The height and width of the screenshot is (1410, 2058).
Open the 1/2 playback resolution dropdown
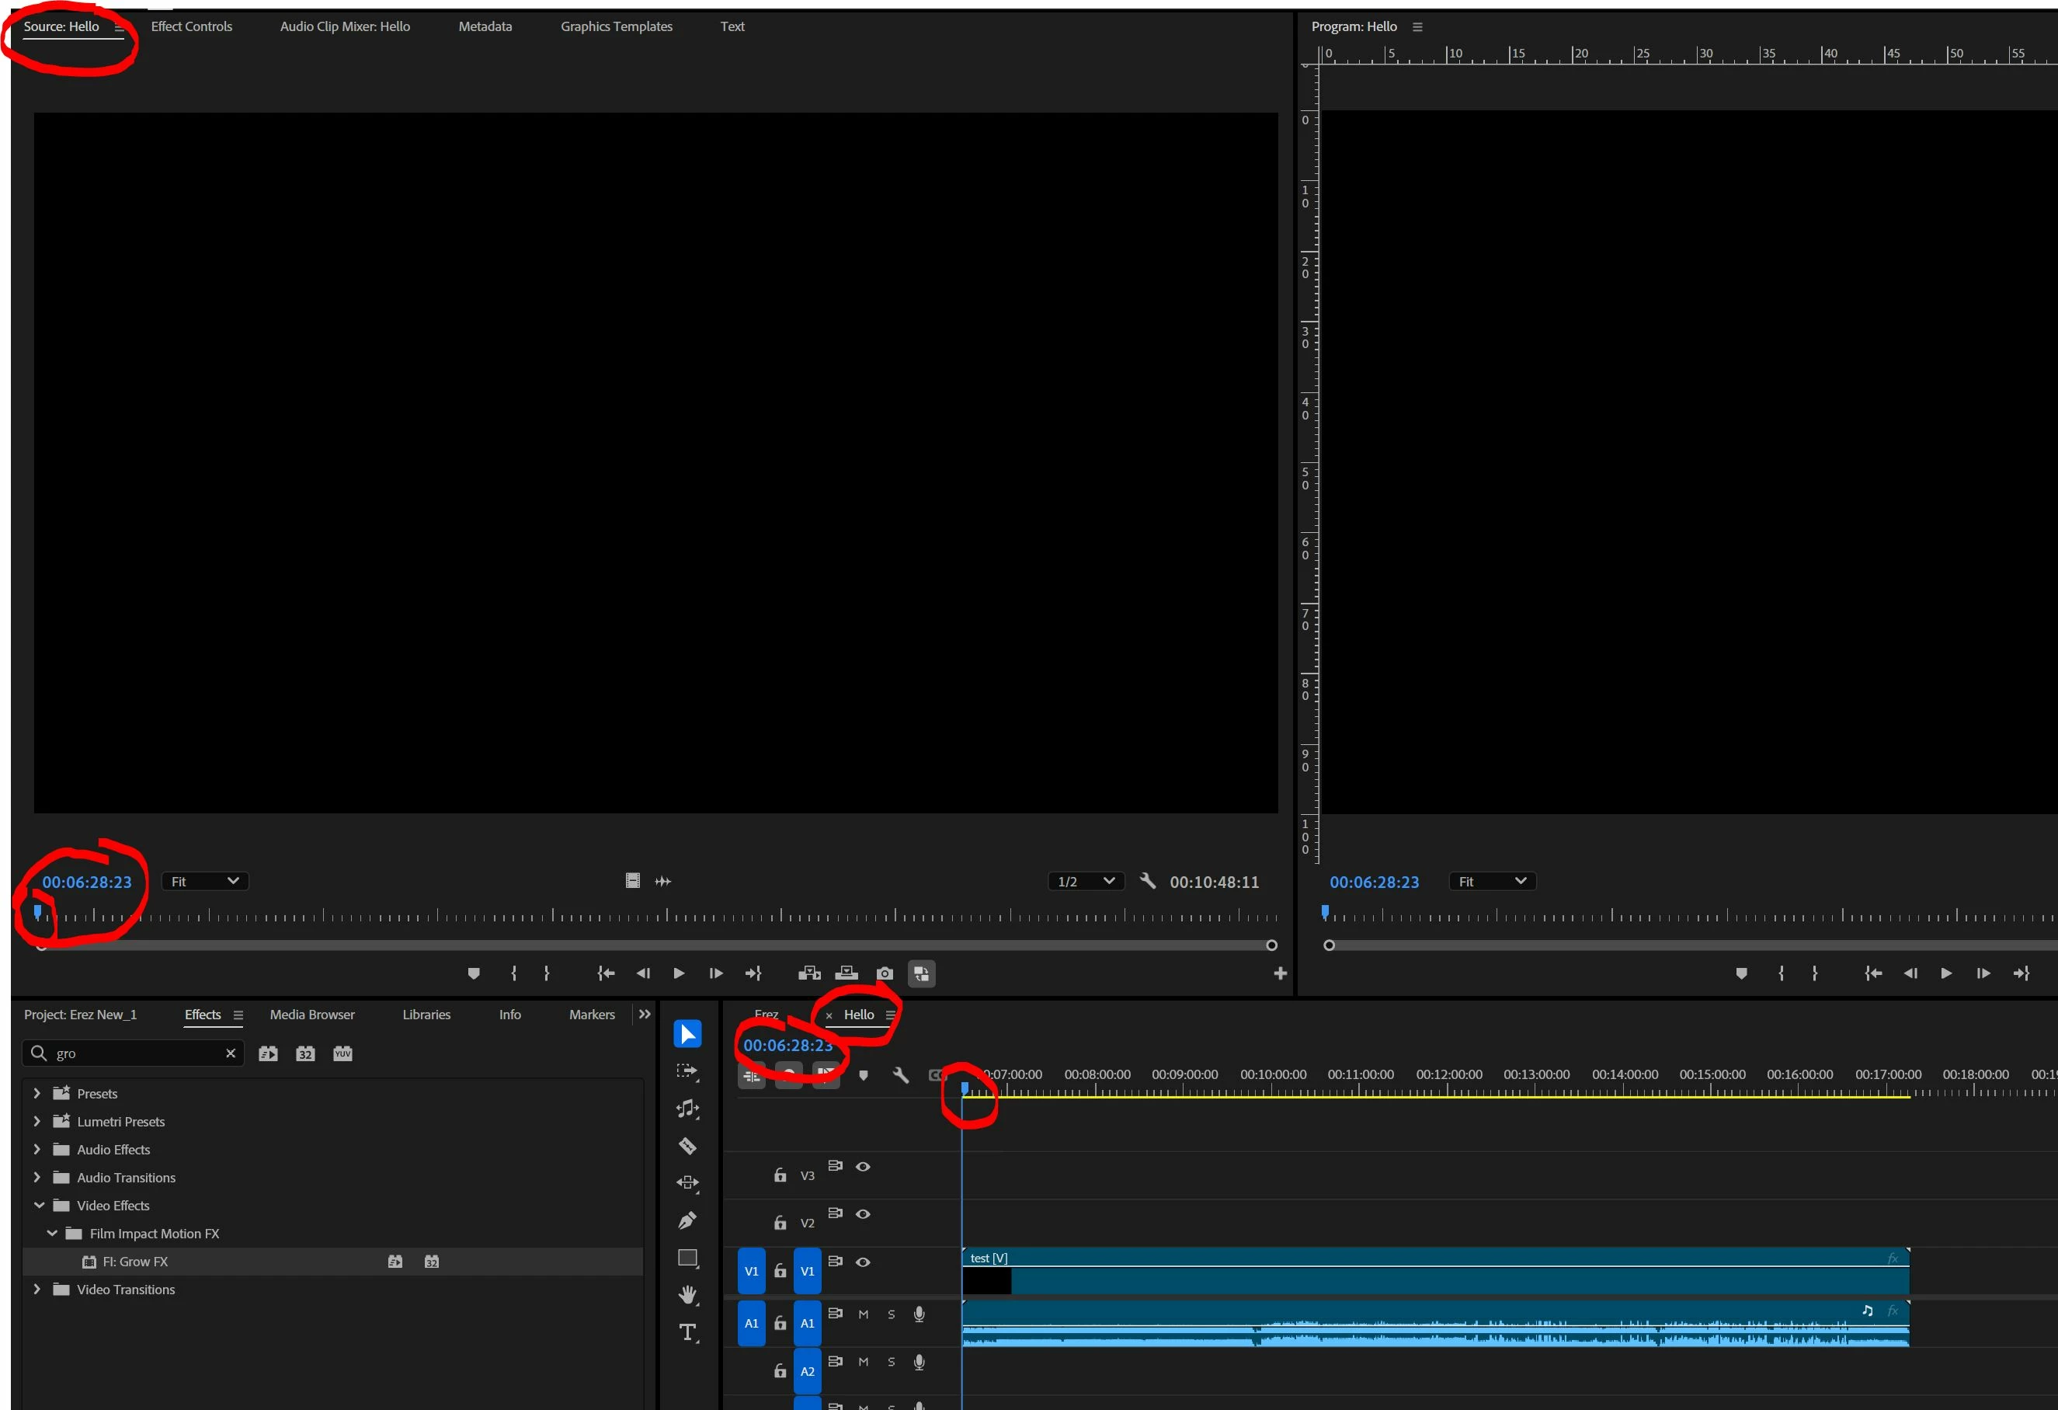coord(1086,881)
